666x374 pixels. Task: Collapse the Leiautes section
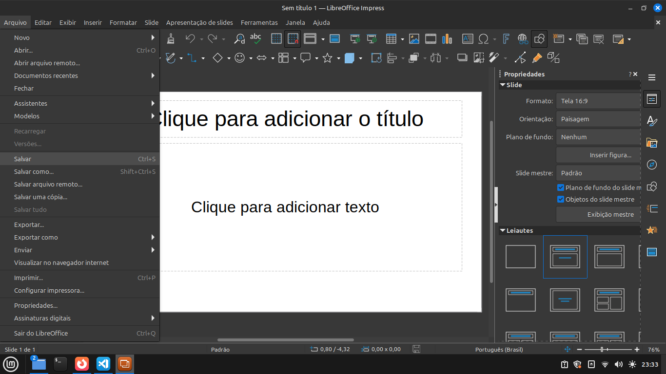pos(502,230)
